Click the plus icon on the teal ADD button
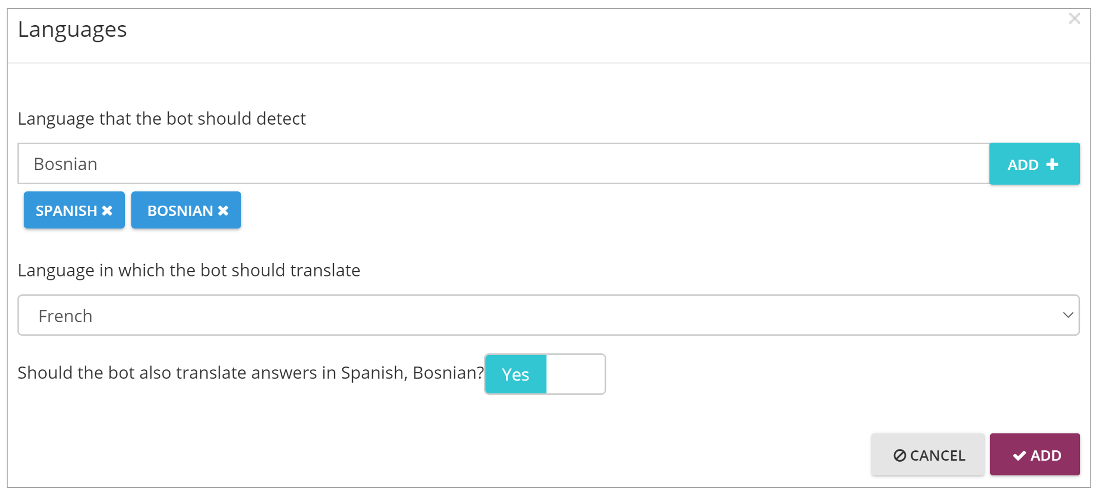Screen dimensions: 1097x497 pyautogui.click(x=1052, y=164)
